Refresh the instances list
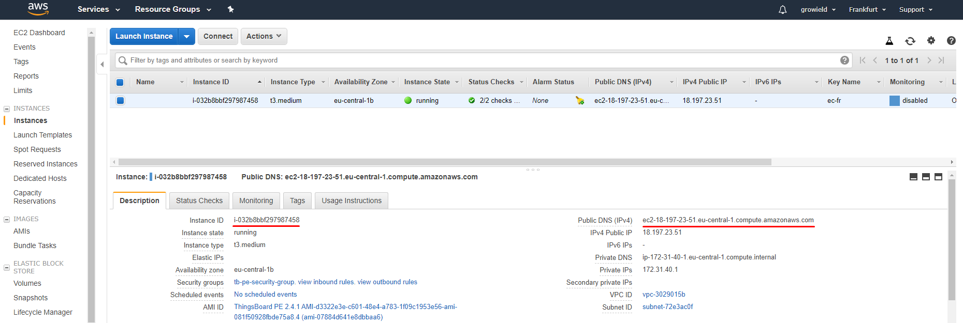The width and height of the screenshot is (963, 323). point(910,41)
